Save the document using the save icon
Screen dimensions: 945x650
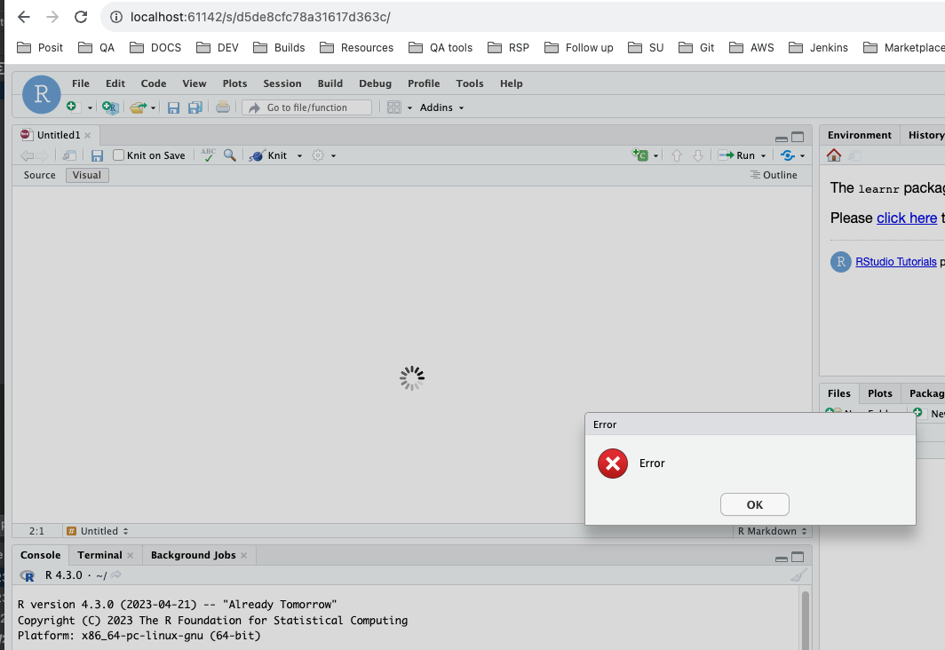174,107
